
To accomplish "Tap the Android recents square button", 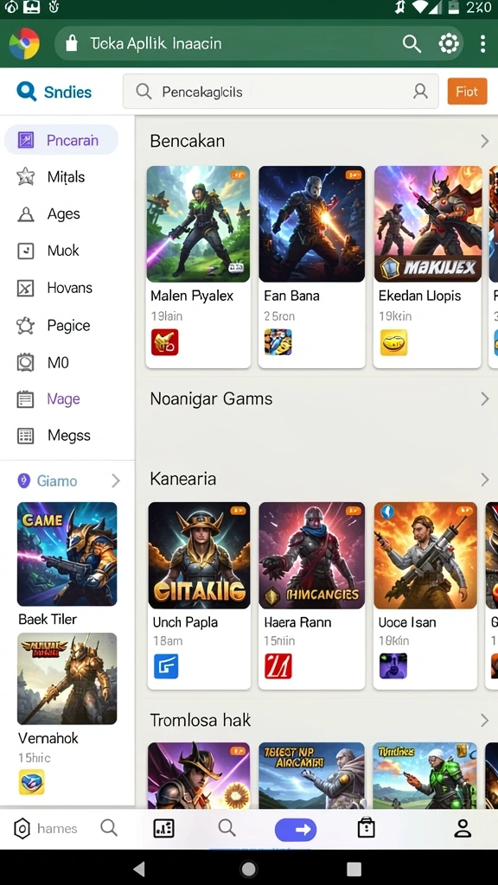I will point(354,869).
